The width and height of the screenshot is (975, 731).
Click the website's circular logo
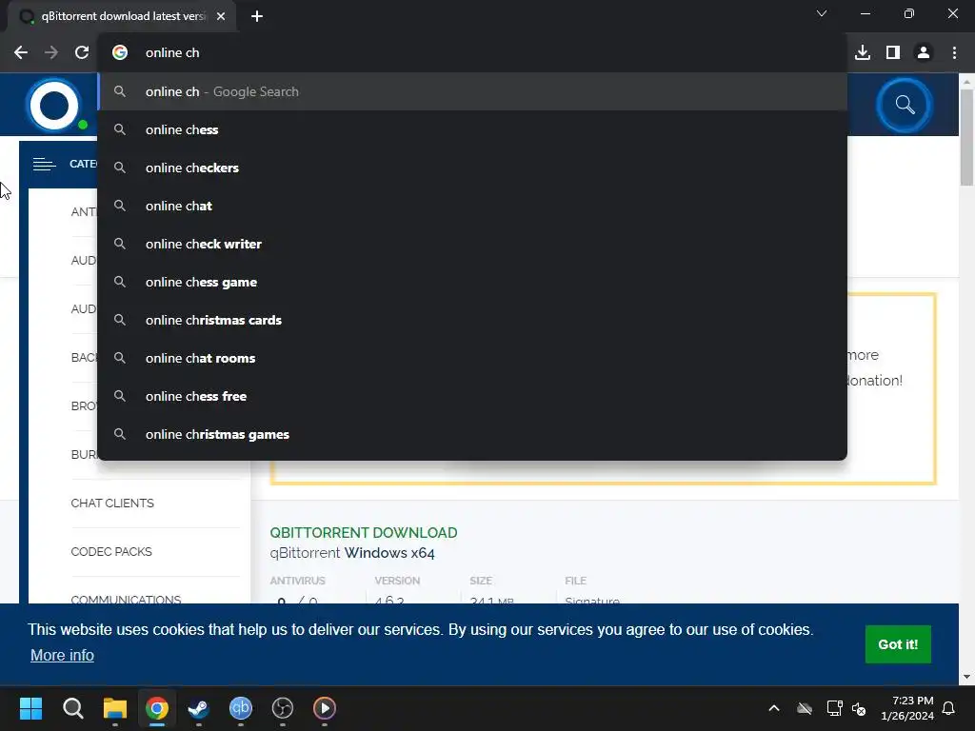point(54,105)
